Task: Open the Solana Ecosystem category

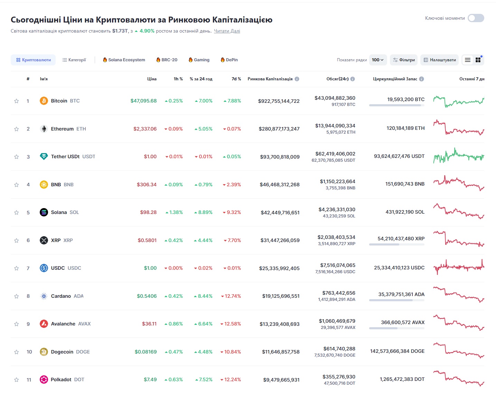Action: click(x=124, y=60)
